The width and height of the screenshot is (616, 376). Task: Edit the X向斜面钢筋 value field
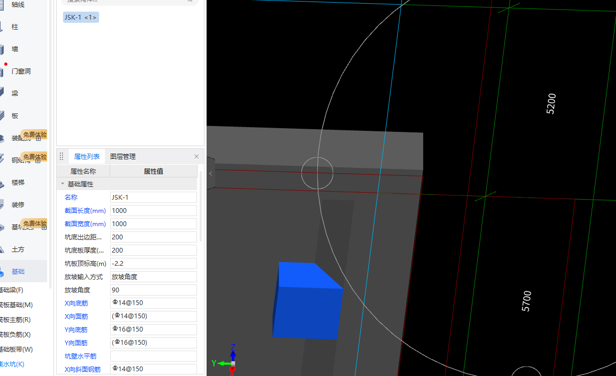click(153, 369)
